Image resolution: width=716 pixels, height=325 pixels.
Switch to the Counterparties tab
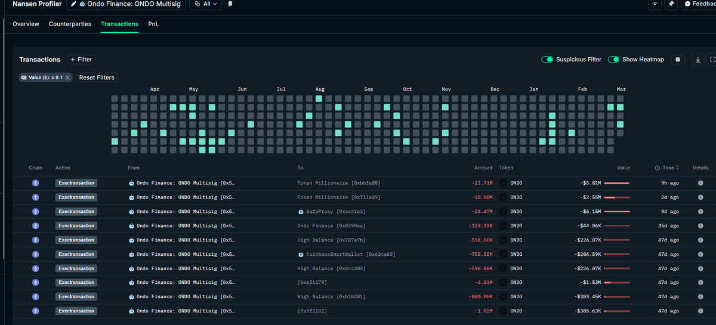[70, 24]
